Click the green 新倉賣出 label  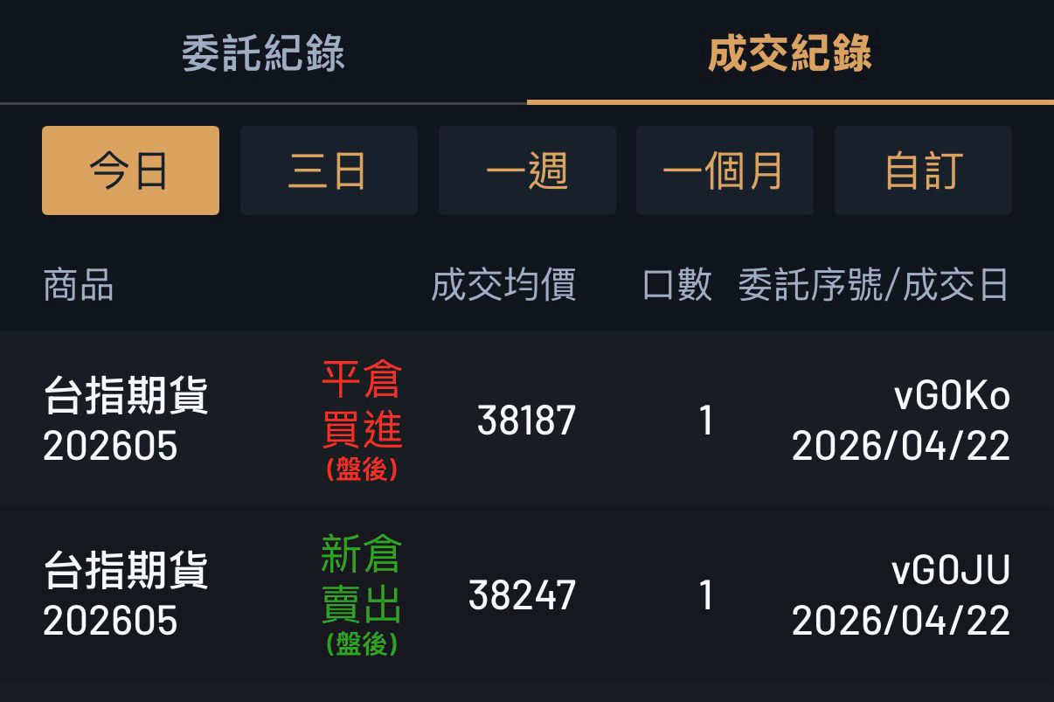coord(361,580)
